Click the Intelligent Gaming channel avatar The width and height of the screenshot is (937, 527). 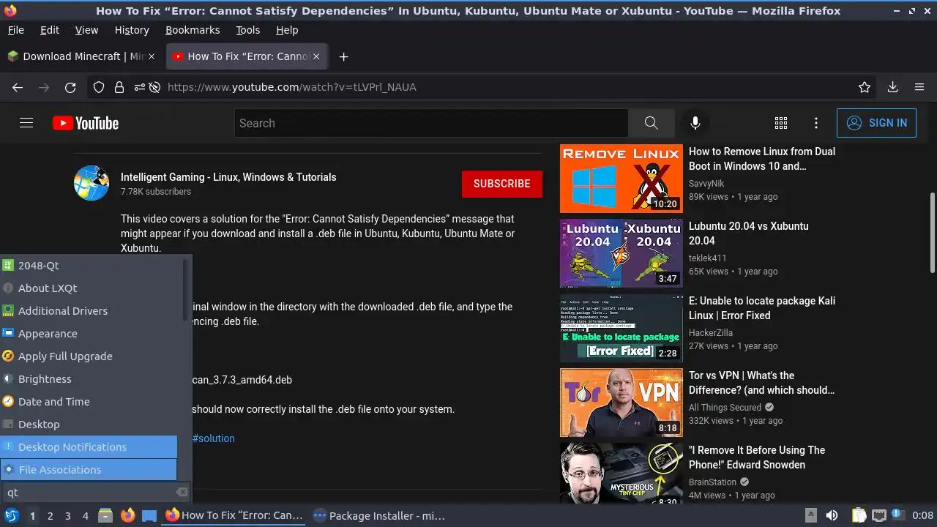[x=92, y=183]
